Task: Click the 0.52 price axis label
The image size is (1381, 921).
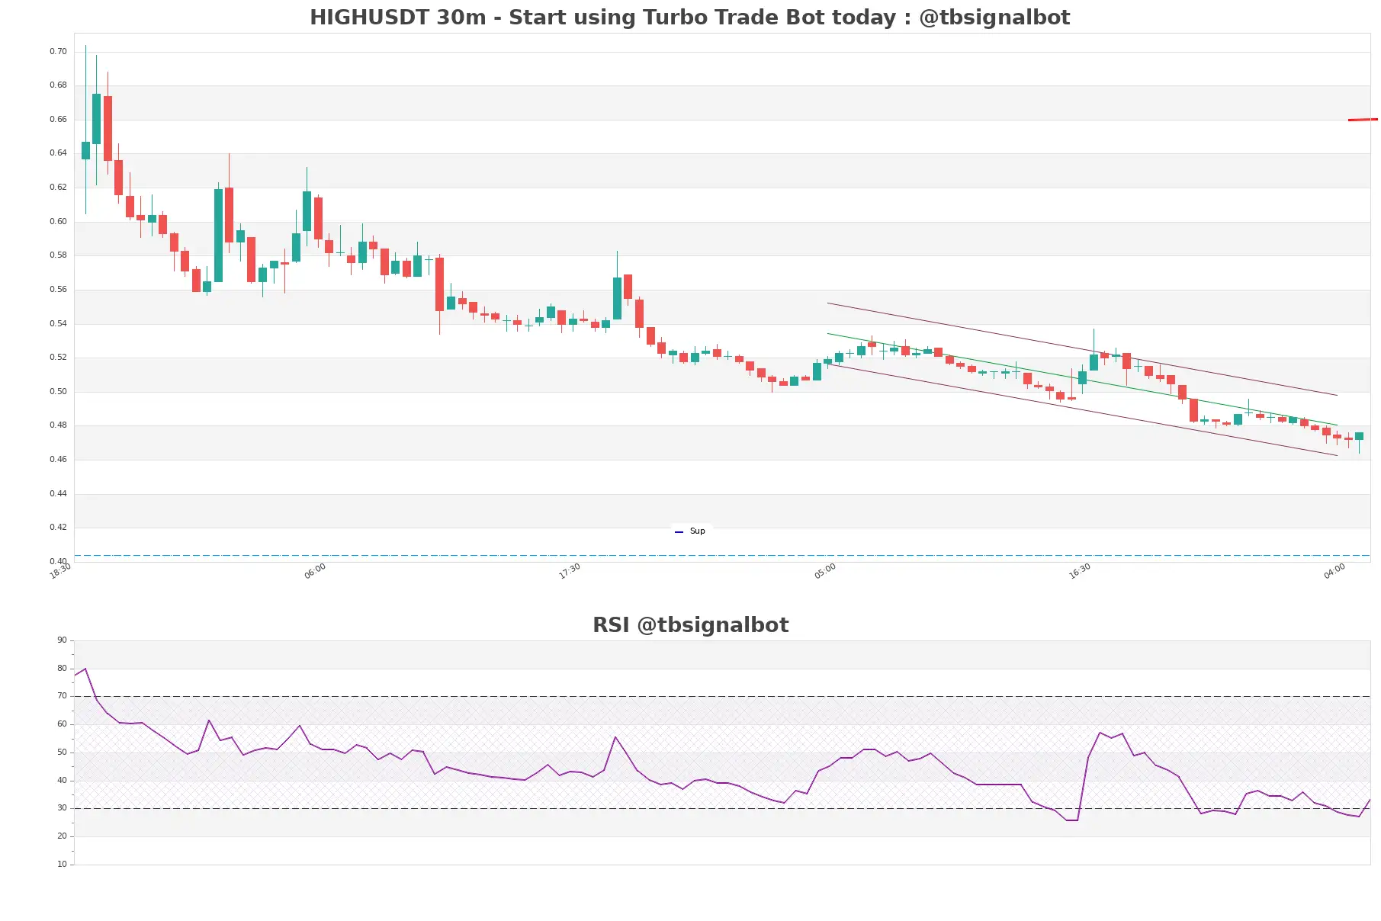Action: (58, 358)
